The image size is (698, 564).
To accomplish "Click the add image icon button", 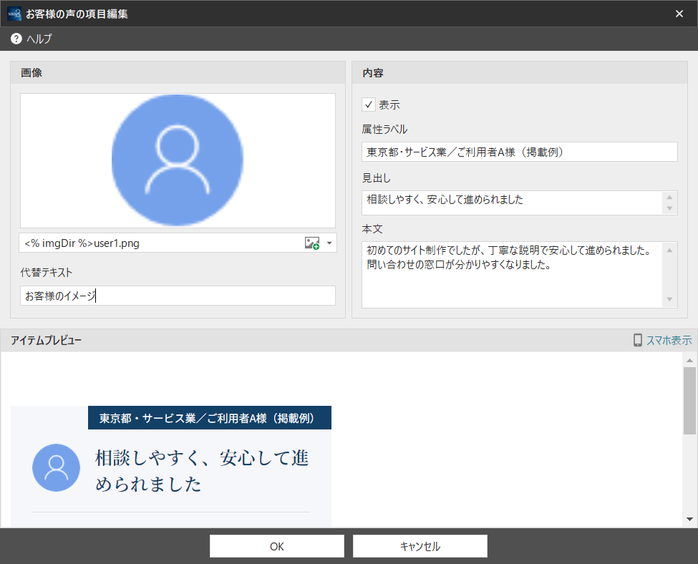I will 311,243.
